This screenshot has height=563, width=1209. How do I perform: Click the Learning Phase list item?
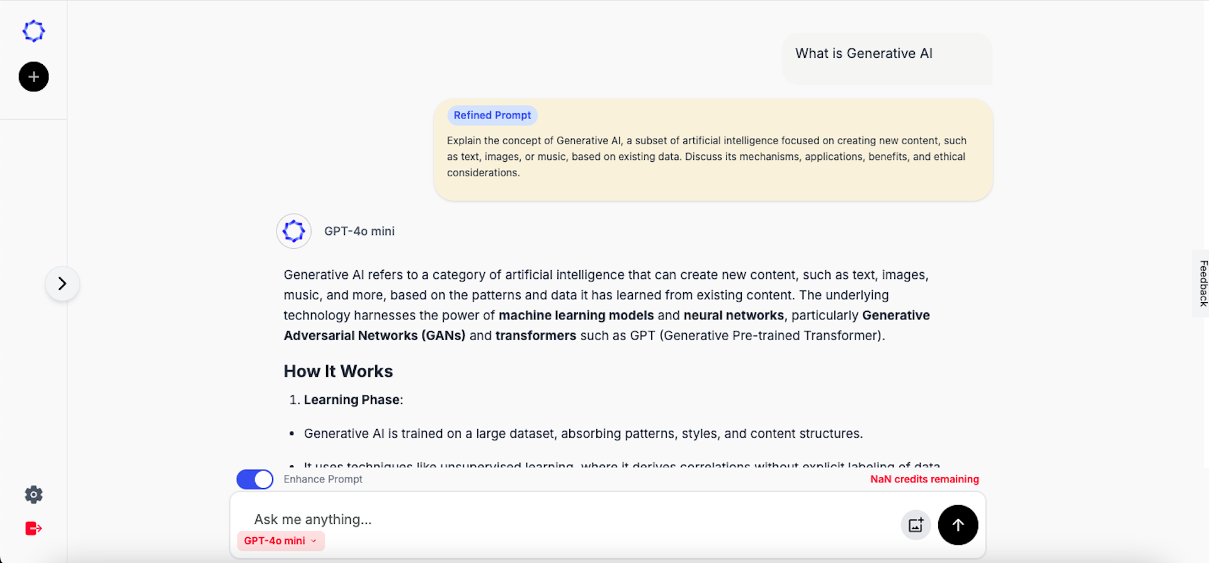coord(352,400)
